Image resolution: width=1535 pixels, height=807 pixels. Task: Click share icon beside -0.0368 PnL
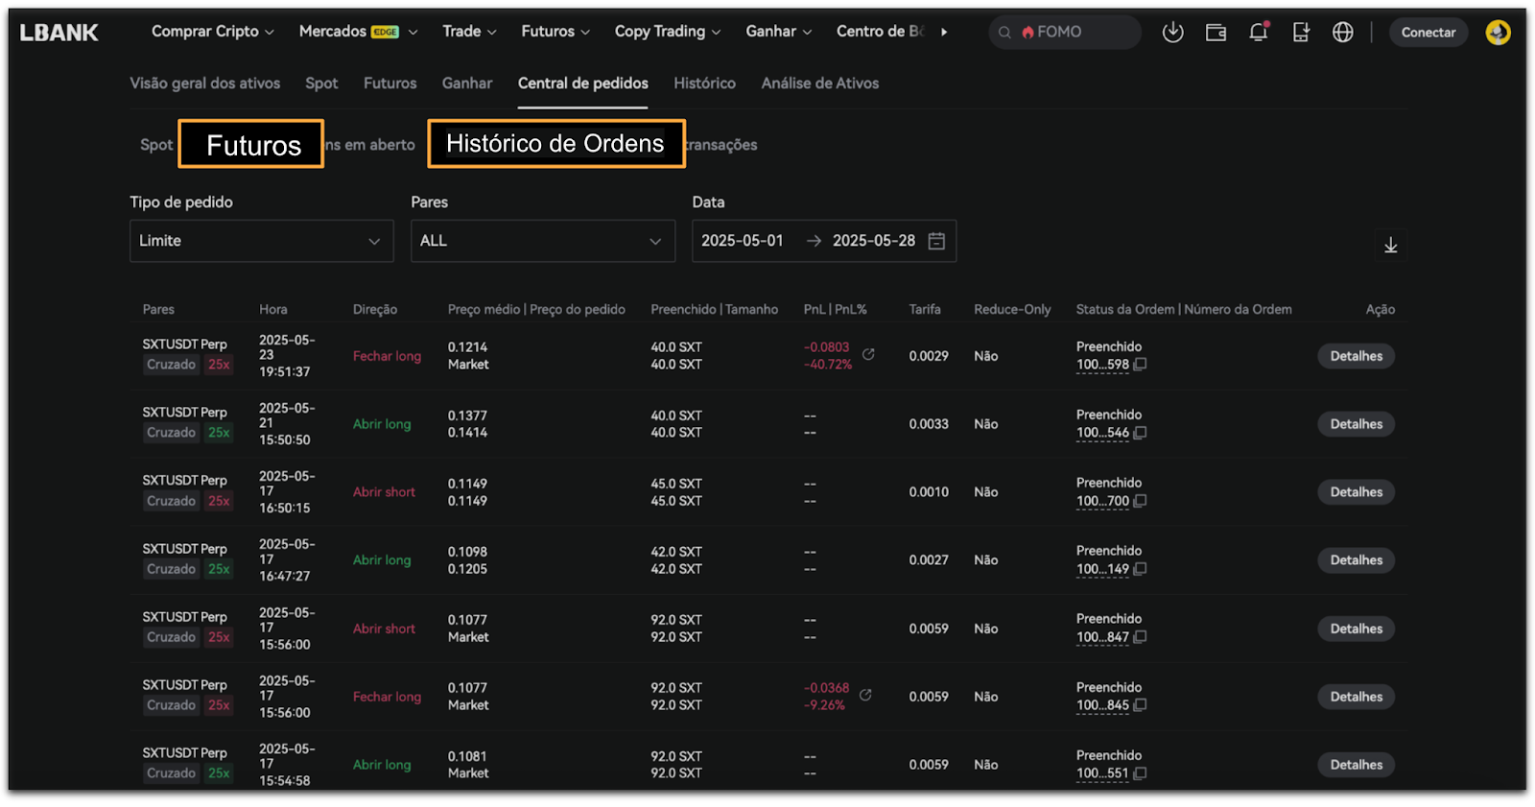click(865, 695)
